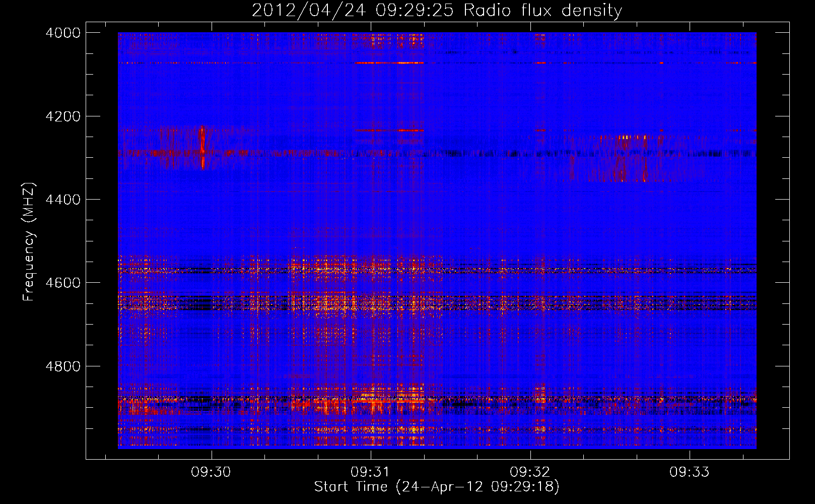Viewport: 815px width, 504px height.
Task: Click the 09:32 time tick label
Action: tap(530, 472)
